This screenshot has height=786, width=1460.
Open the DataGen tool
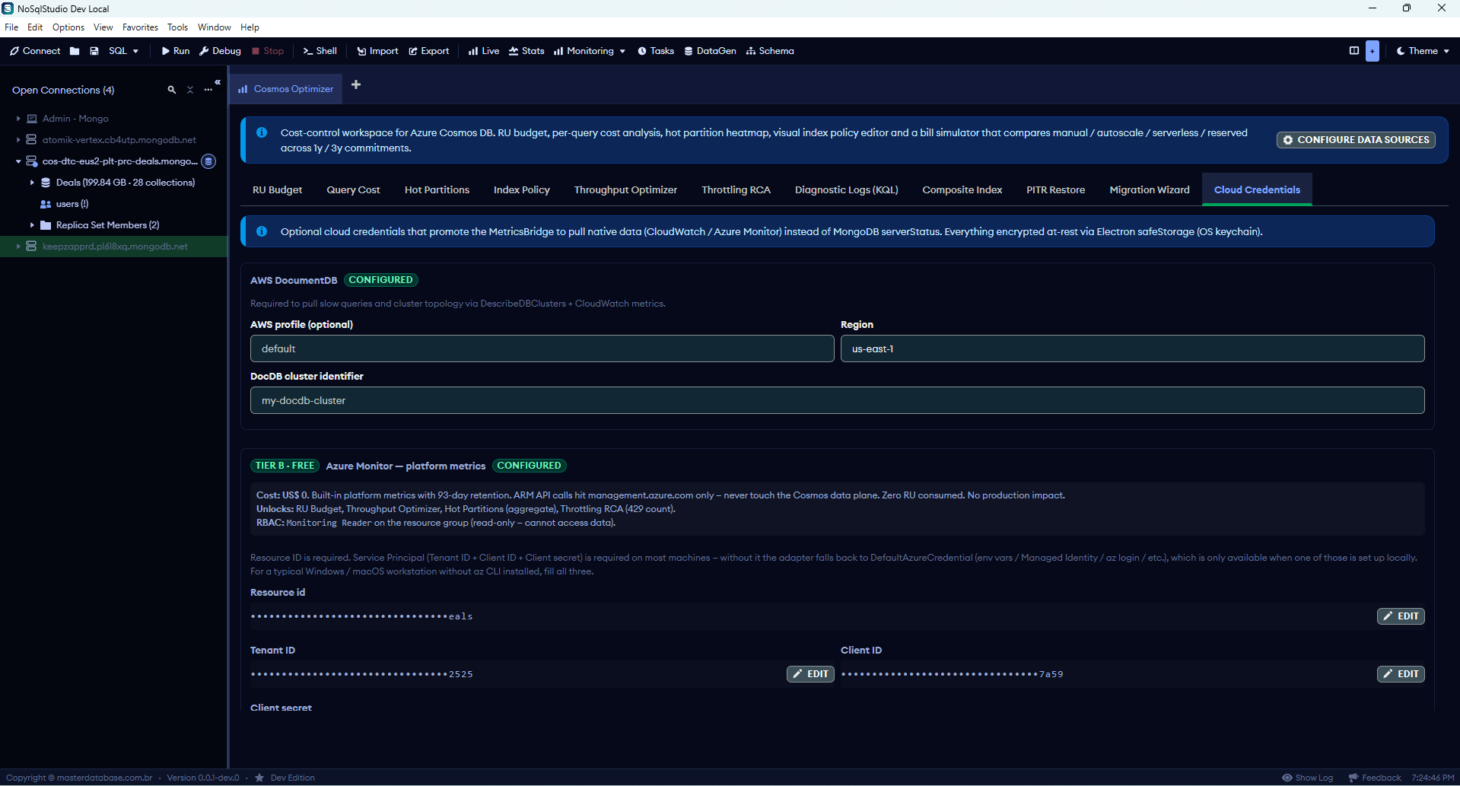tap(710, 51)
